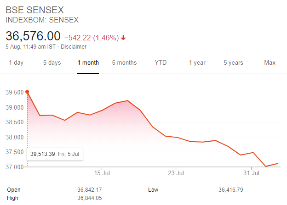Open the 5 years chart tab
Viewport: 287px width, 205px height.
click(233, 63)
